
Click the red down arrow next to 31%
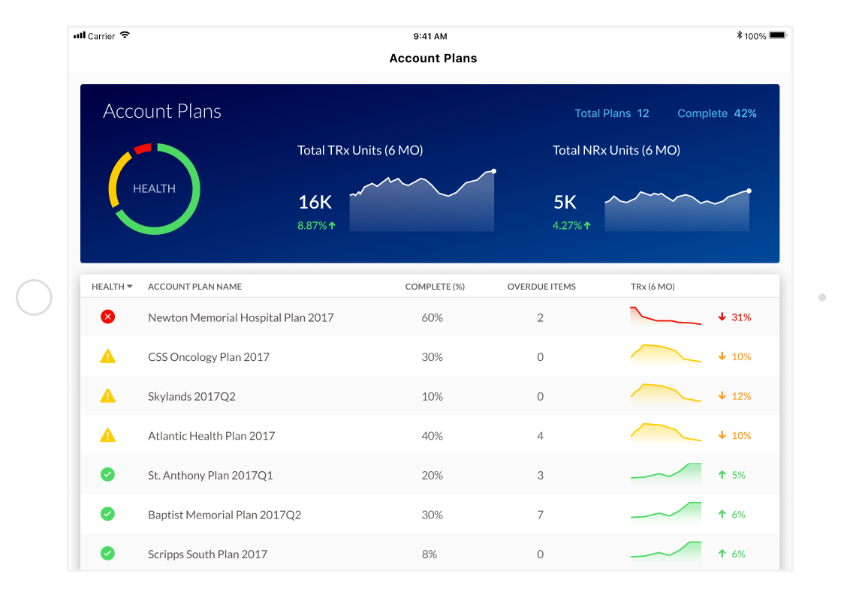(722, 317)
